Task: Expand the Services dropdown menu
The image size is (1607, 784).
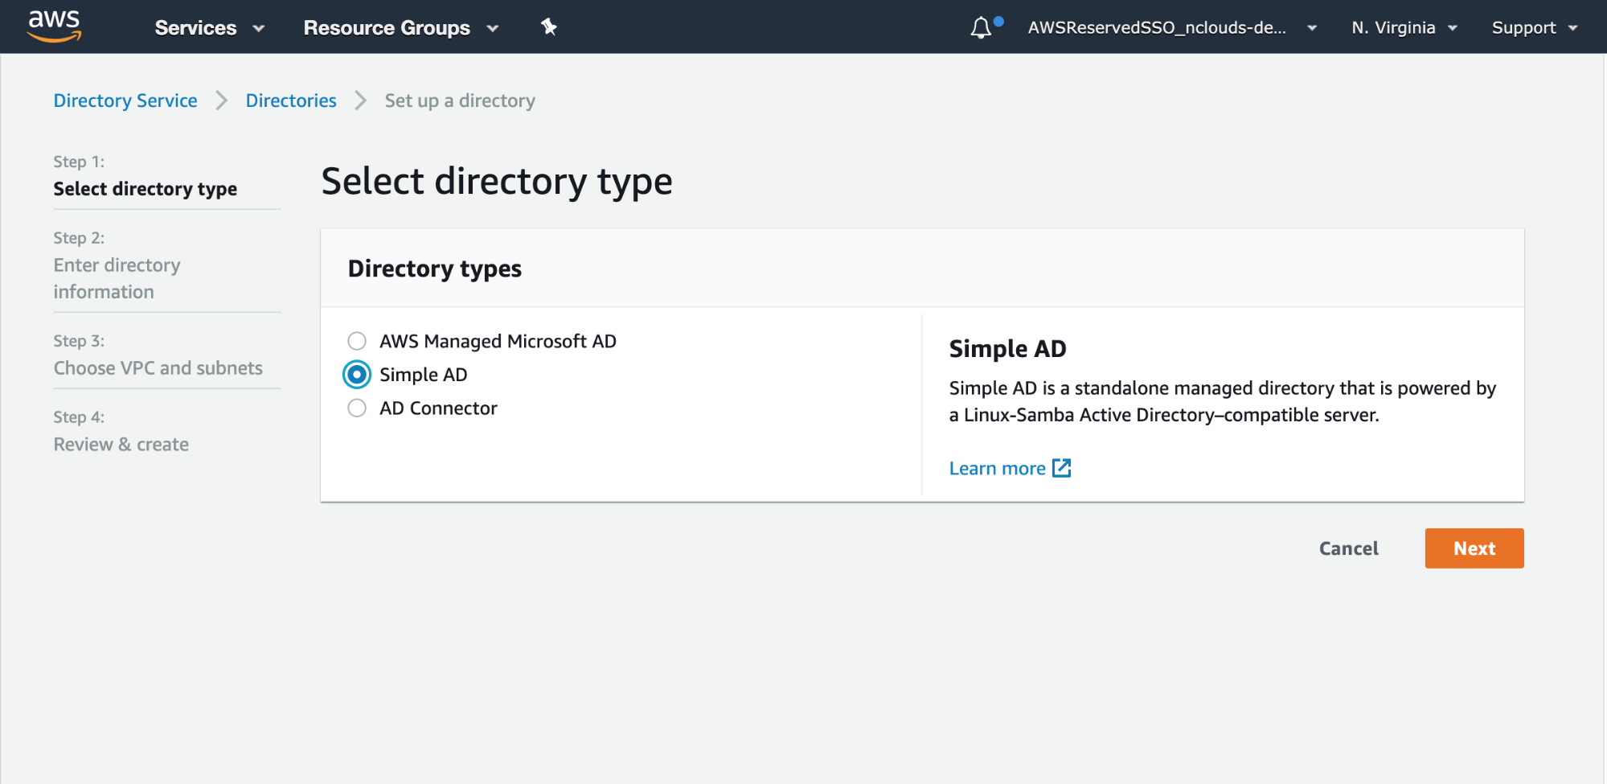Action: click(x=210, y=28)
